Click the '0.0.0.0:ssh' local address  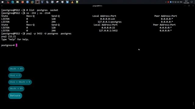[108, 19]
